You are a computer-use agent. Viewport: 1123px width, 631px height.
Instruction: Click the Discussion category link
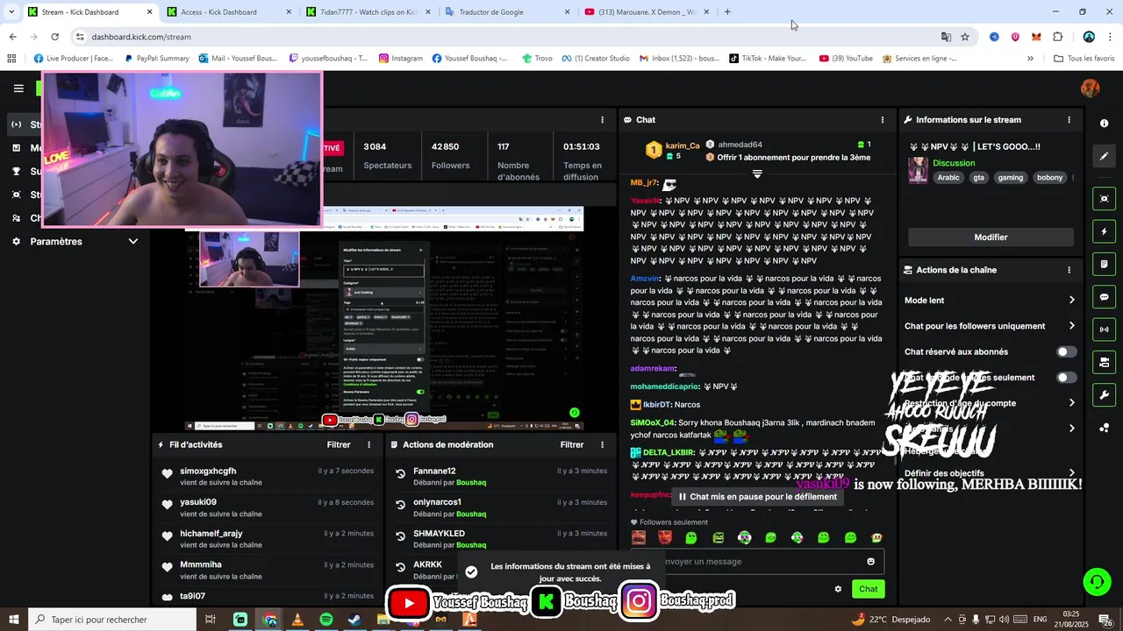(x=954, y=163)
